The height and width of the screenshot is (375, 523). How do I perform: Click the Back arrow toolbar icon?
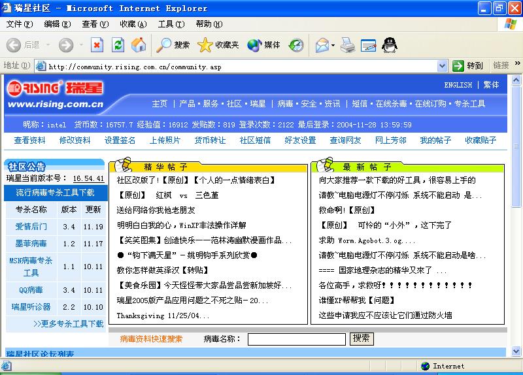coord(14,44)
